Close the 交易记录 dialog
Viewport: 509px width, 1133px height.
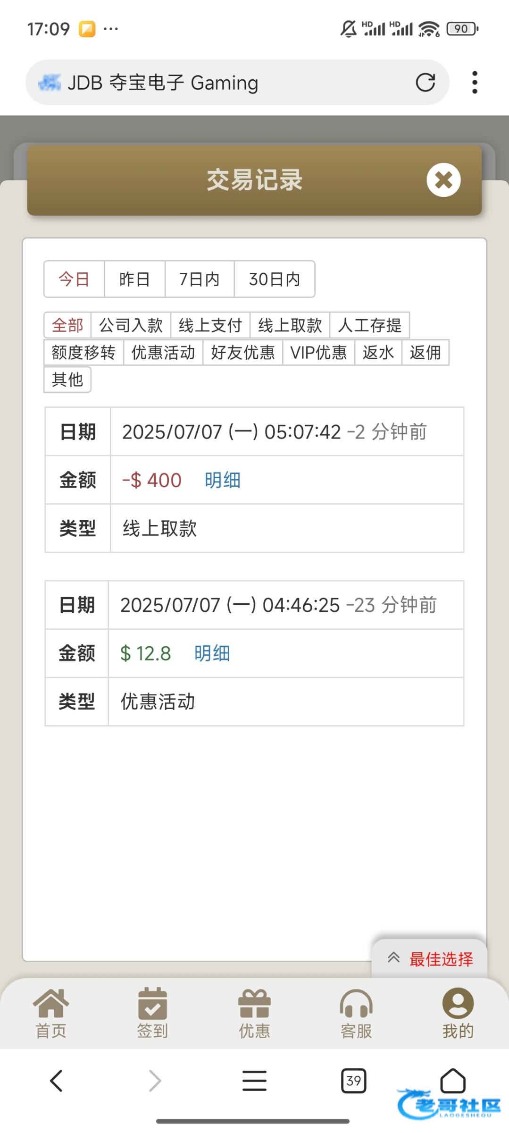[443, 180]
